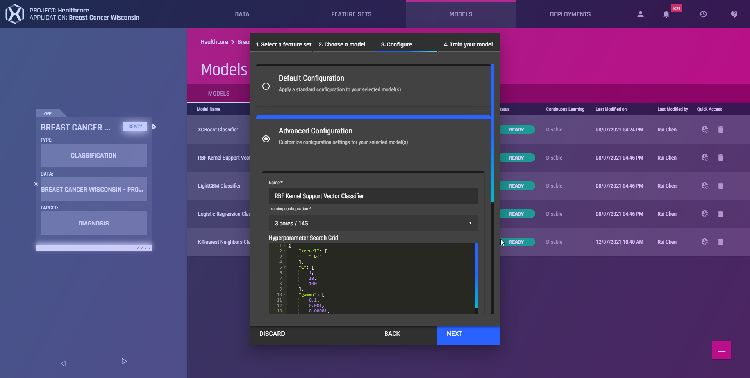This screenshot has height=378, width=750.
Task: Click the model Name input field
Action: (373, 196)
